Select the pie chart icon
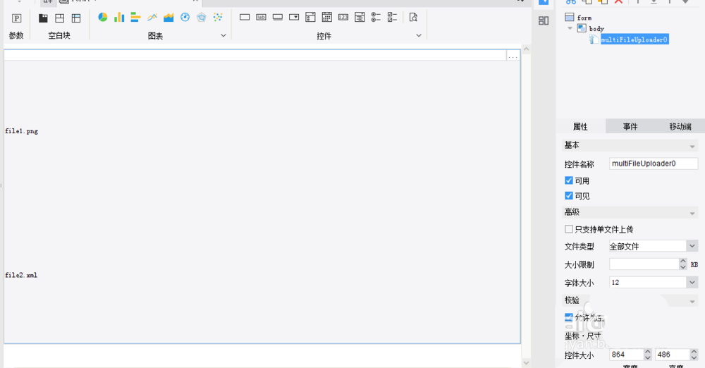Screen dimensions: 705x368 pyautogui.click(x=103, y=17)
